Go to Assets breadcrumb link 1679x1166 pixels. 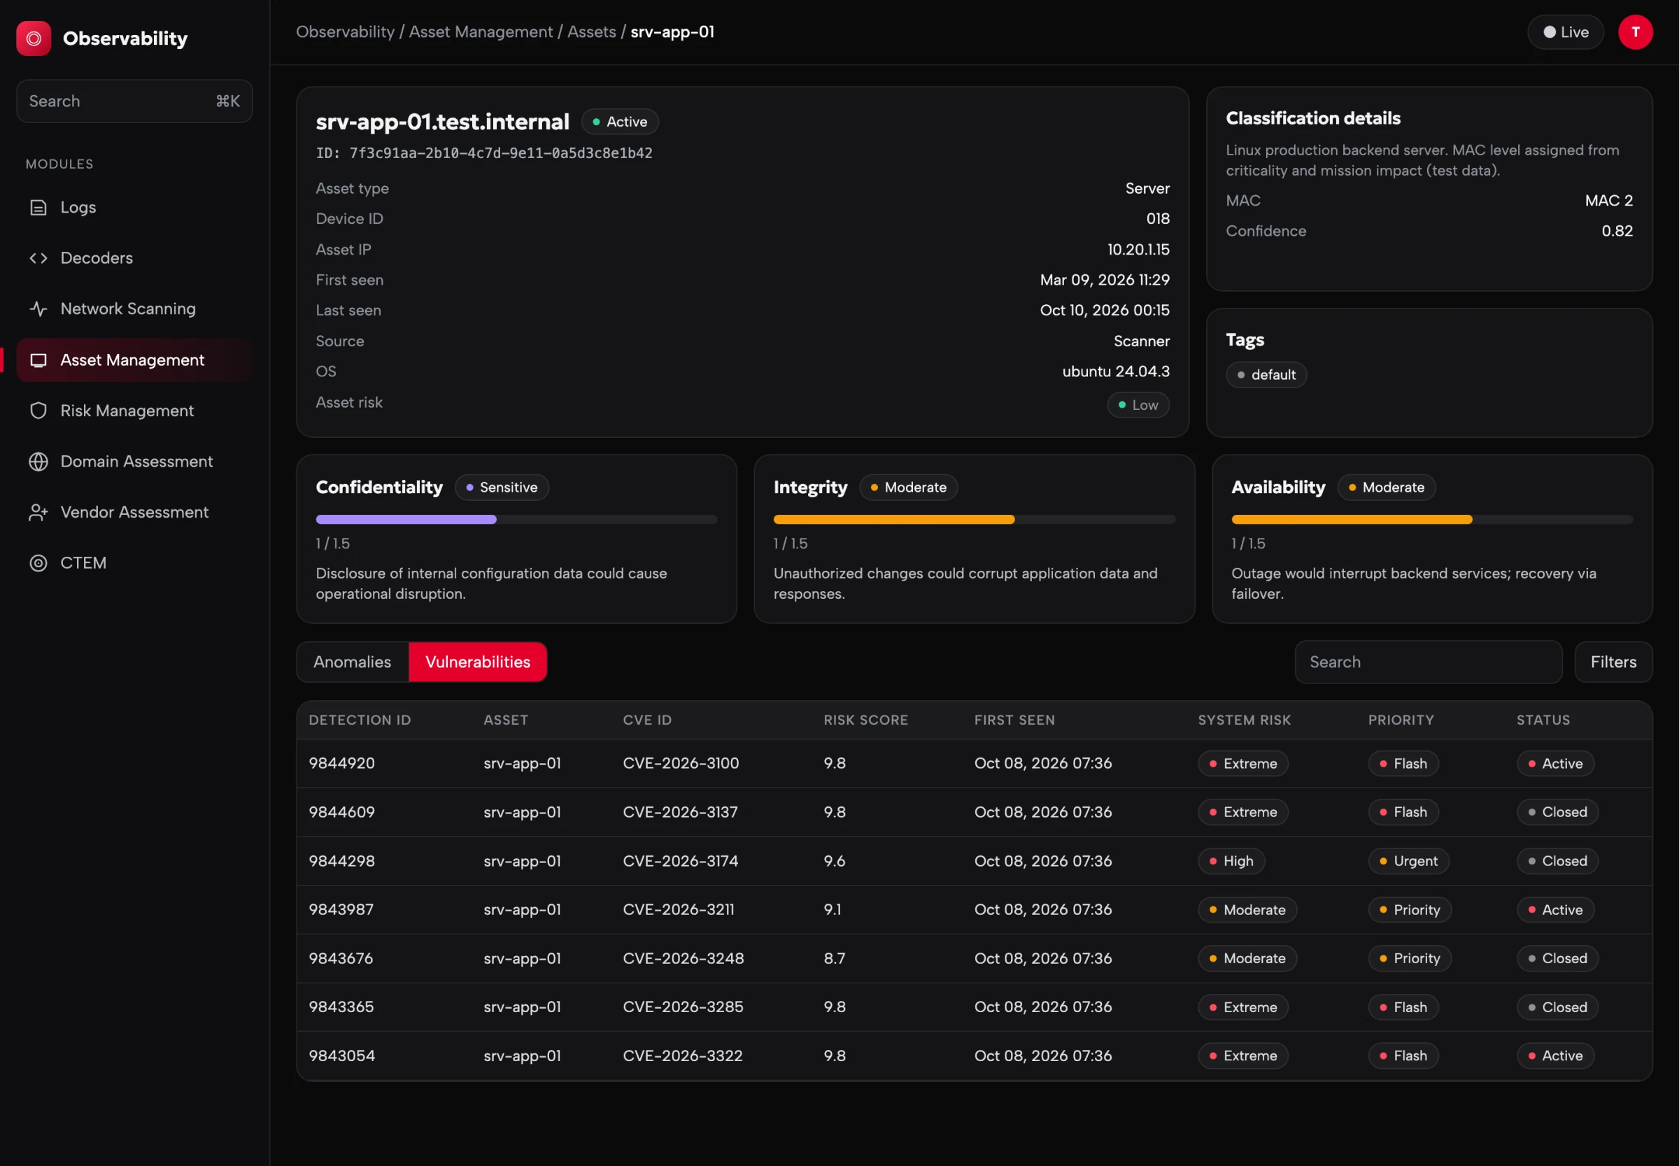592,32
